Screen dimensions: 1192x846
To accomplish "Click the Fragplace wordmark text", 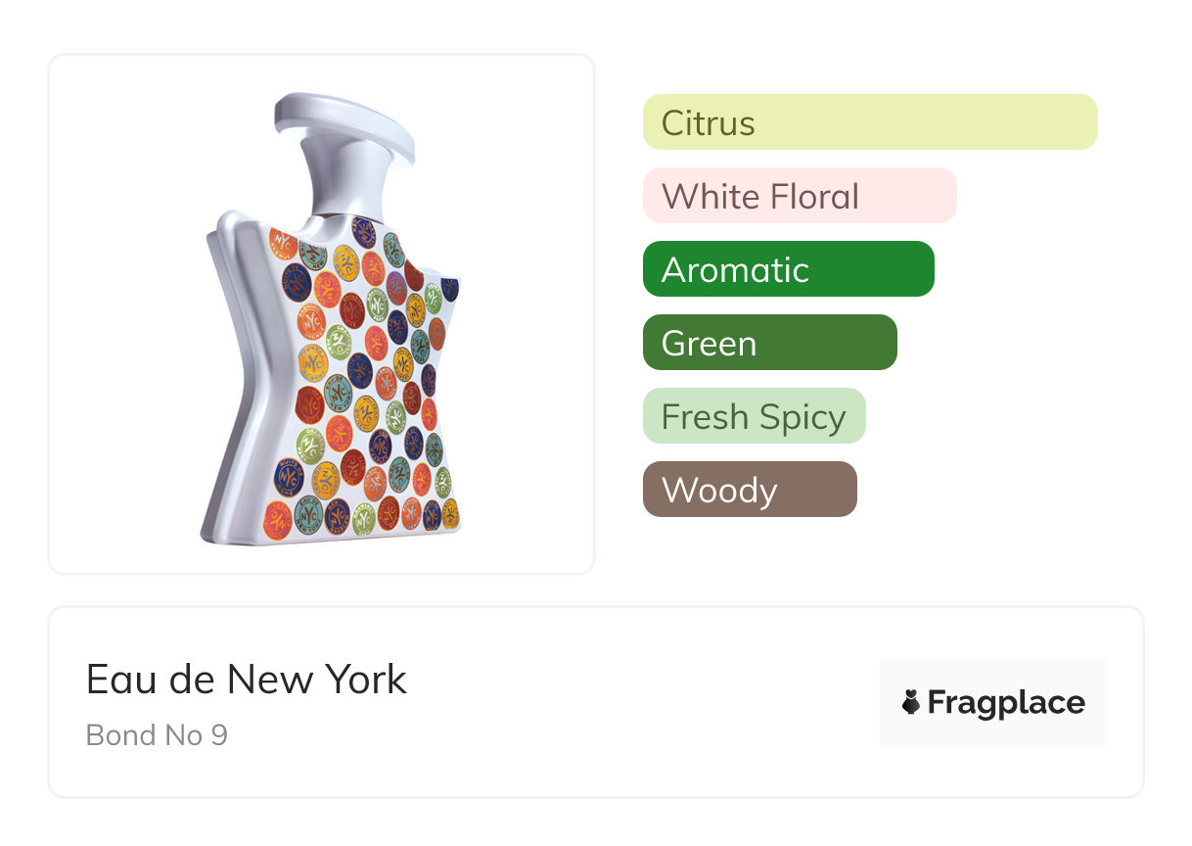I will (1006, 702).
